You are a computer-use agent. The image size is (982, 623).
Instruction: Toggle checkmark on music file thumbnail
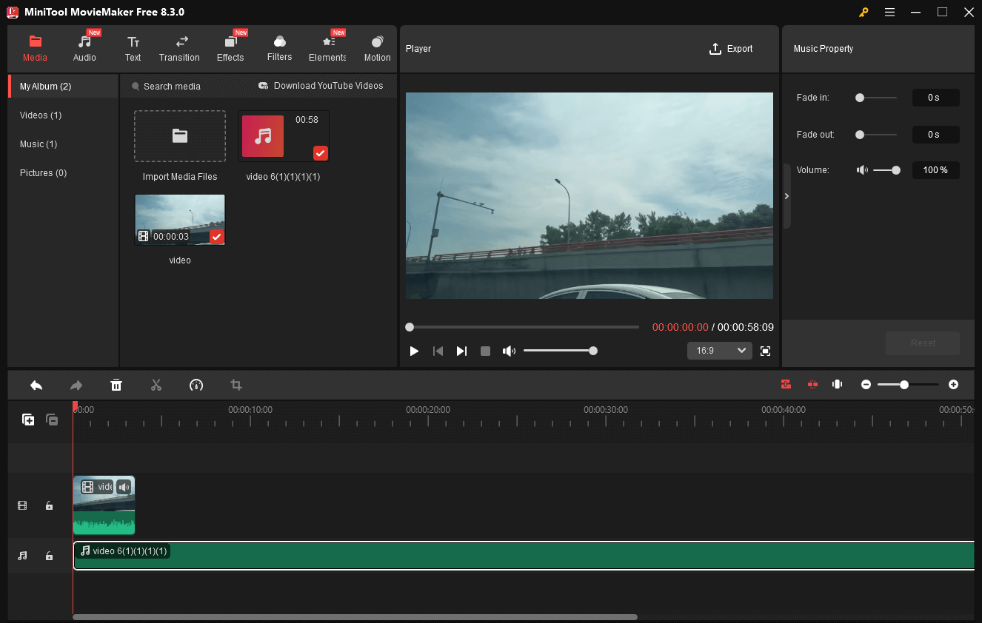[320, 153]
